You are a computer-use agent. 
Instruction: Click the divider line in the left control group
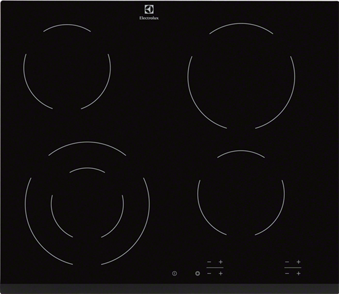click(x=215, y=267)
